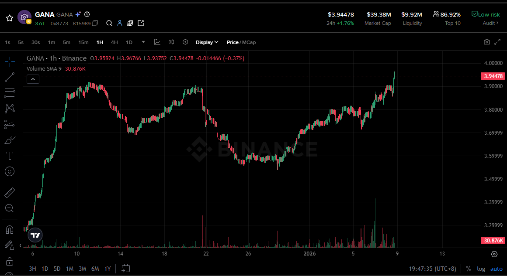Select the Text annotation tool

click(x=10, y=156)
